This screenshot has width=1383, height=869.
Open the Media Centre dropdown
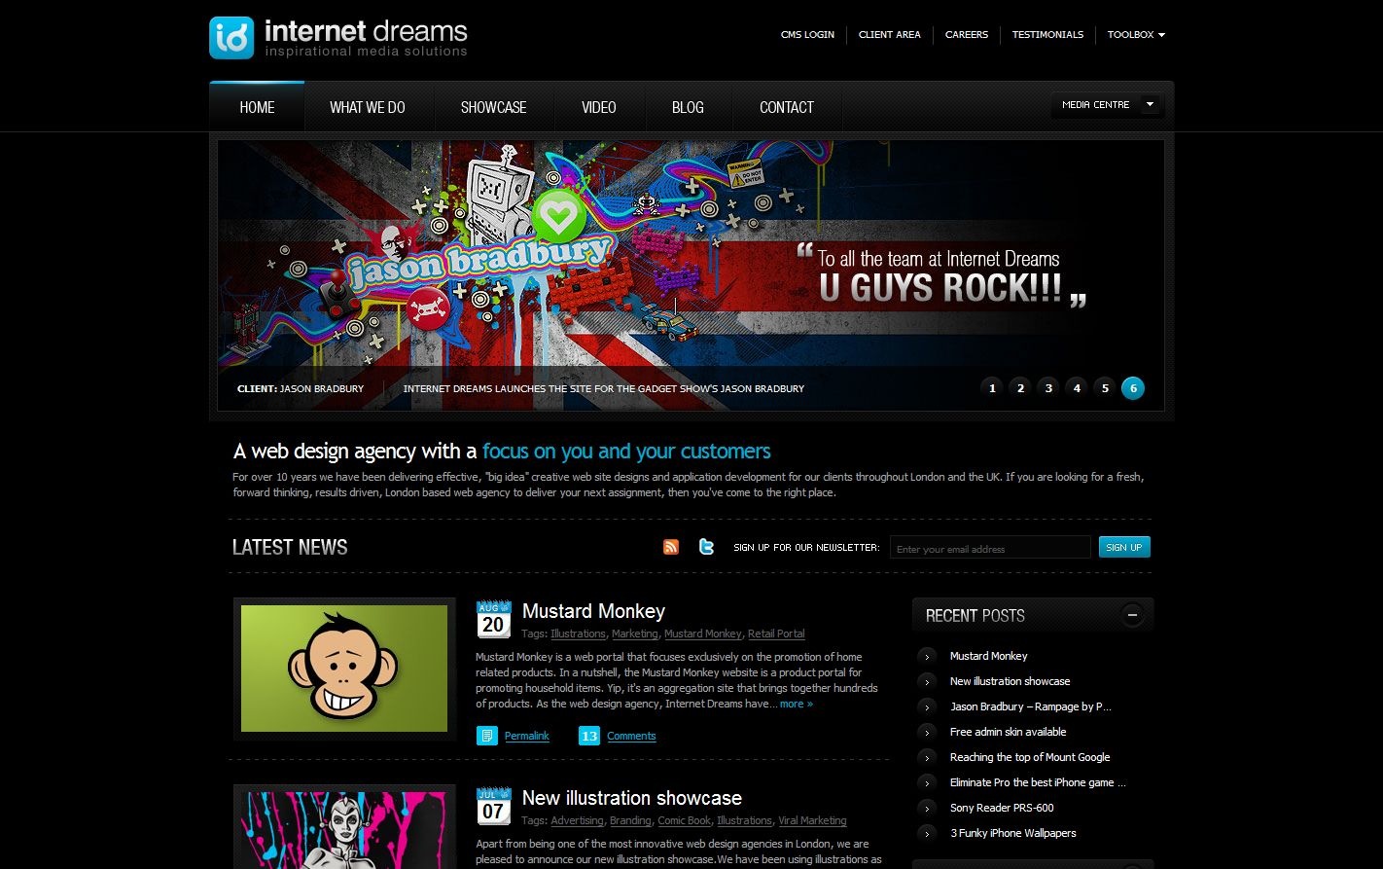(x=1107, y=104)
